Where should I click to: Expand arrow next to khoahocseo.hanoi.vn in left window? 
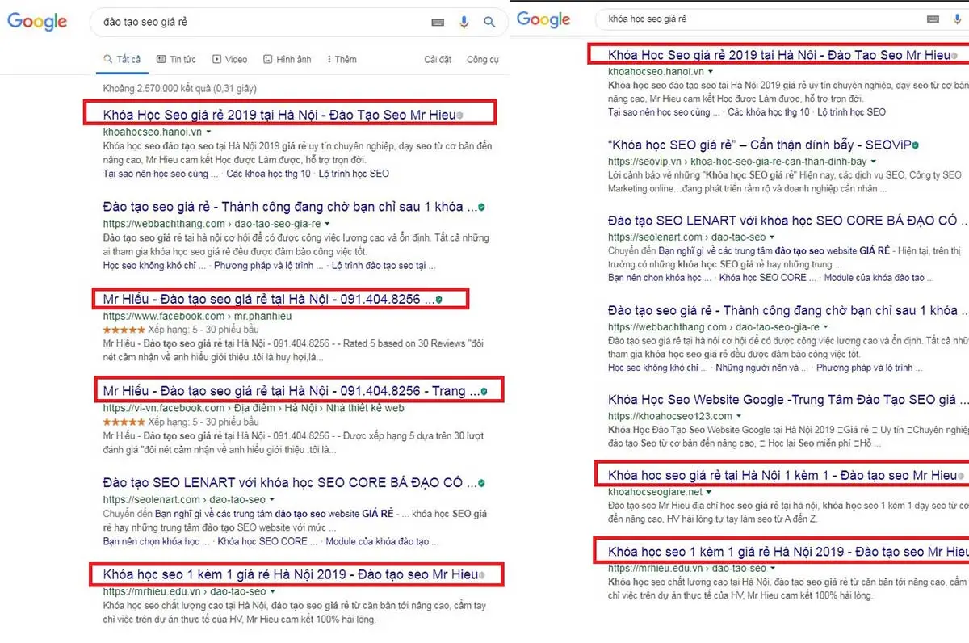pyautogui.click(x=208, y=132)
